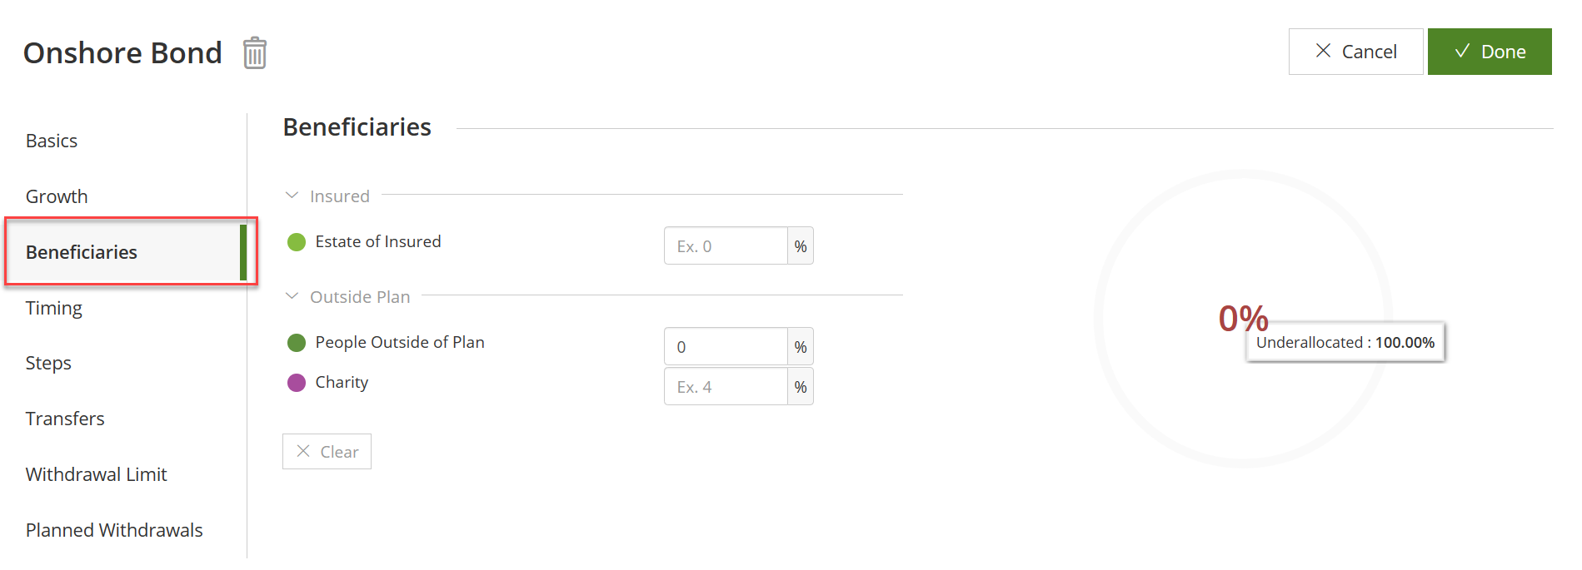
Task: Collapse the Insured section chevron
Action: pos(292,196)
